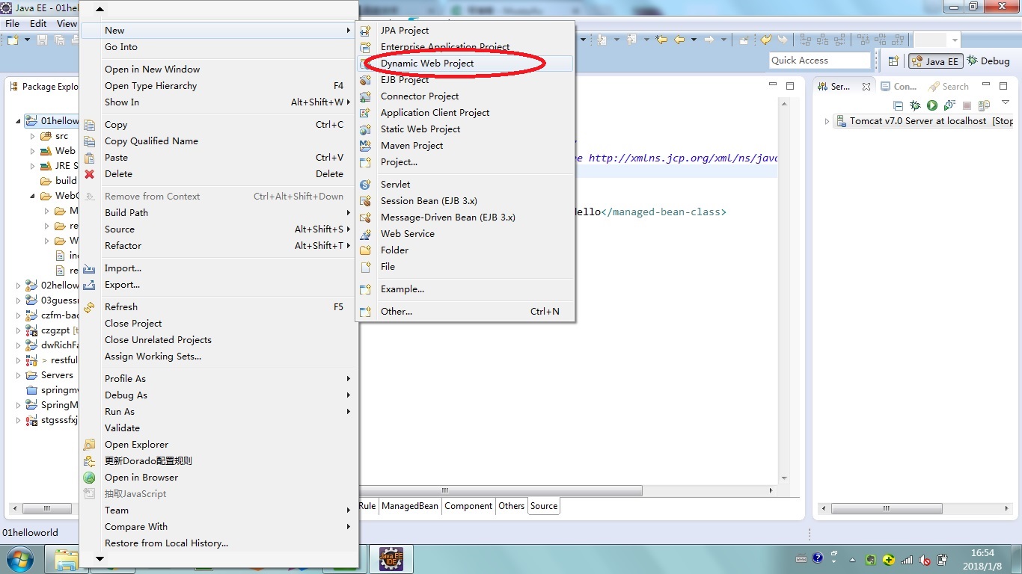Click the Publish to server icon

984,106
